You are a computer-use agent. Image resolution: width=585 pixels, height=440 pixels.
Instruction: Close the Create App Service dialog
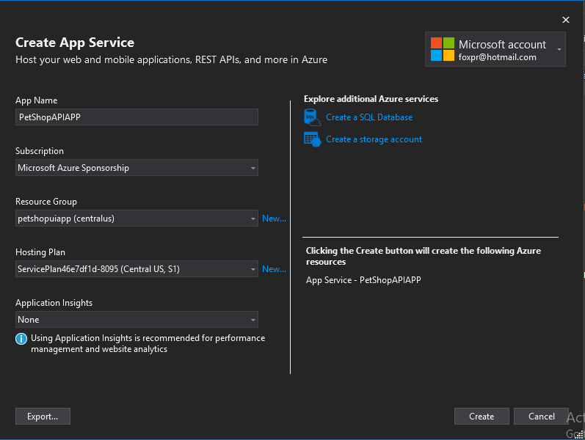[x=566, y=20]
